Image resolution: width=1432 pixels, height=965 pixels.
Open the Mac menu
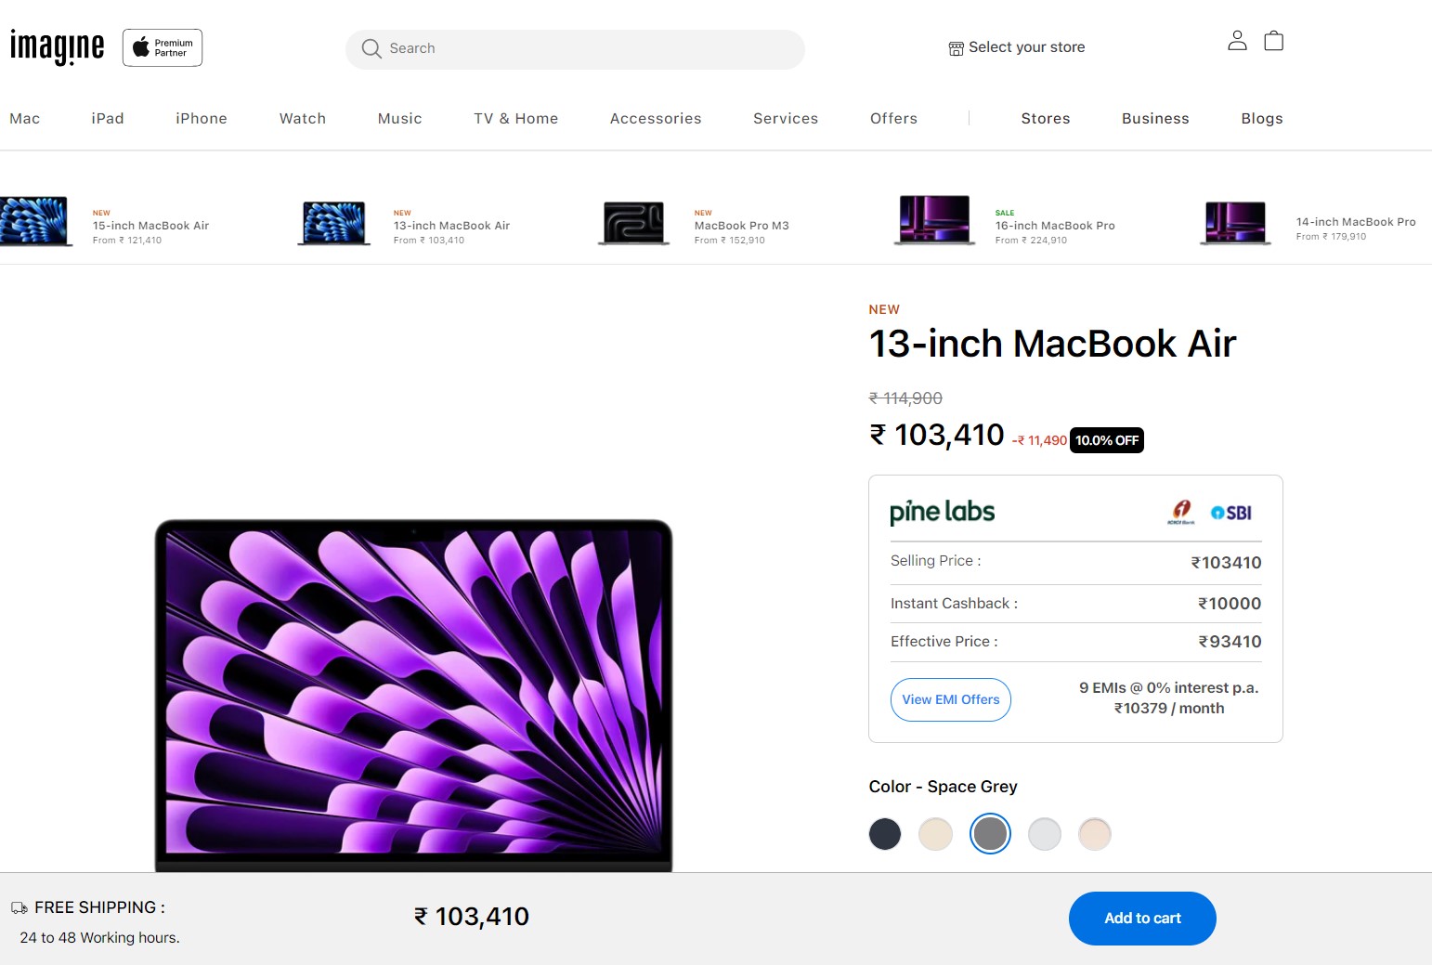[25, 119]
